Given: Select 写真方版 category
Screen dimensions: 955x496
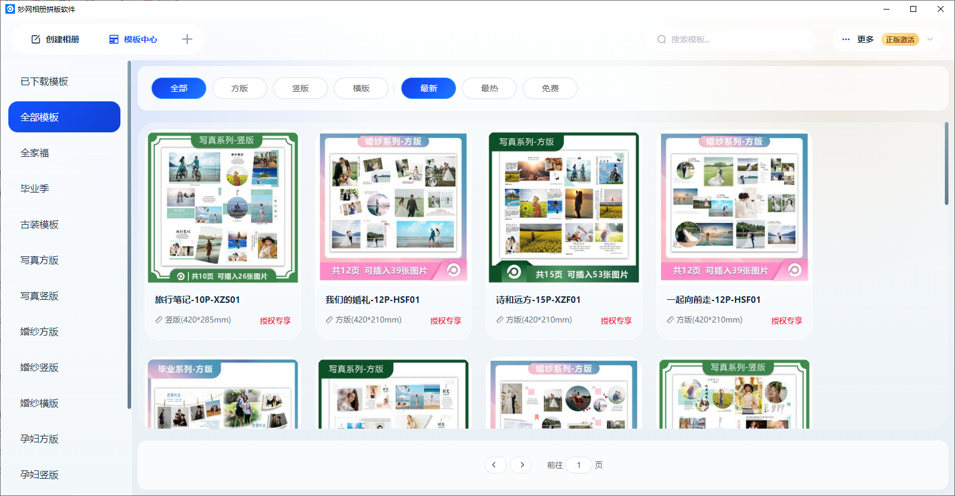Looking at the screenshot, I should coord(64,261).
